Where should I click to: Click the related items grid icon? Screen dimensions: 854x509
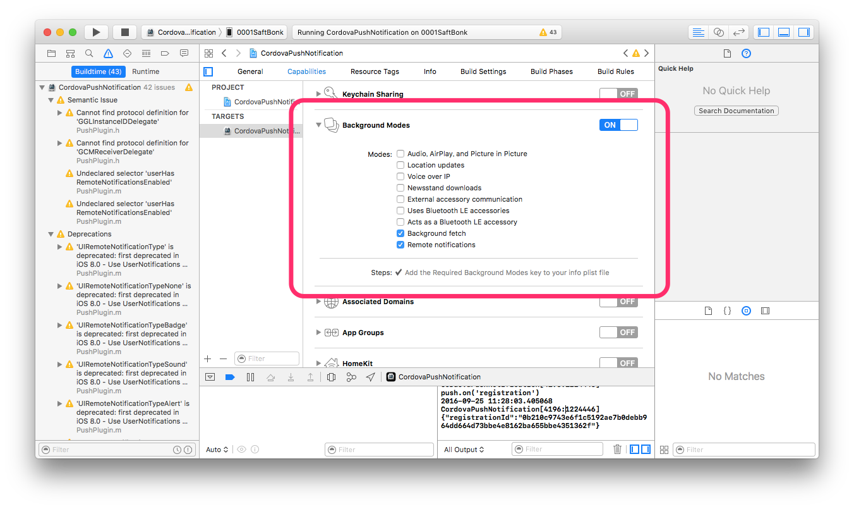pyautogui.click(x=209, y=53)
